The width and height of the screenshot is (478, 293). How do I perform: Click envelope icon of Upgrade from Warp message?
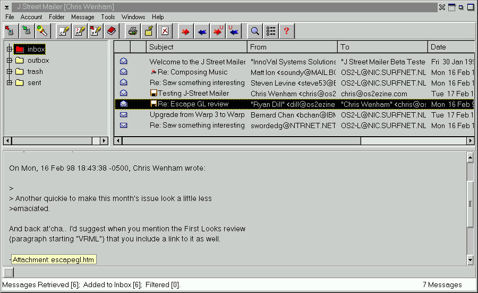click(x=123, y=115)
